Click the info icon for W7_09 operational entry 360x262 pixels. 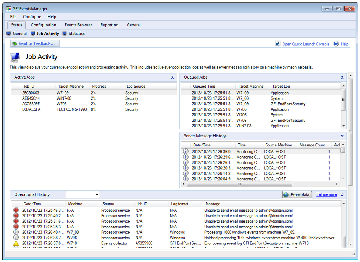click(16, 232)
